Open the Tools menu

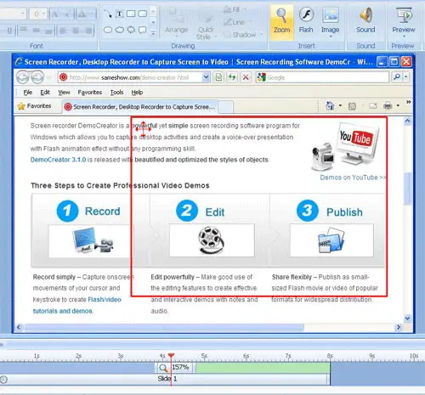tap(116, 93)
